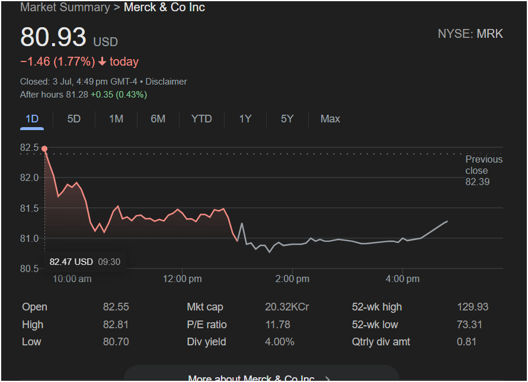528x382 pixels.
Task: Show the 6M chart range
Action: pyautogui.click(x=158, y=119)
